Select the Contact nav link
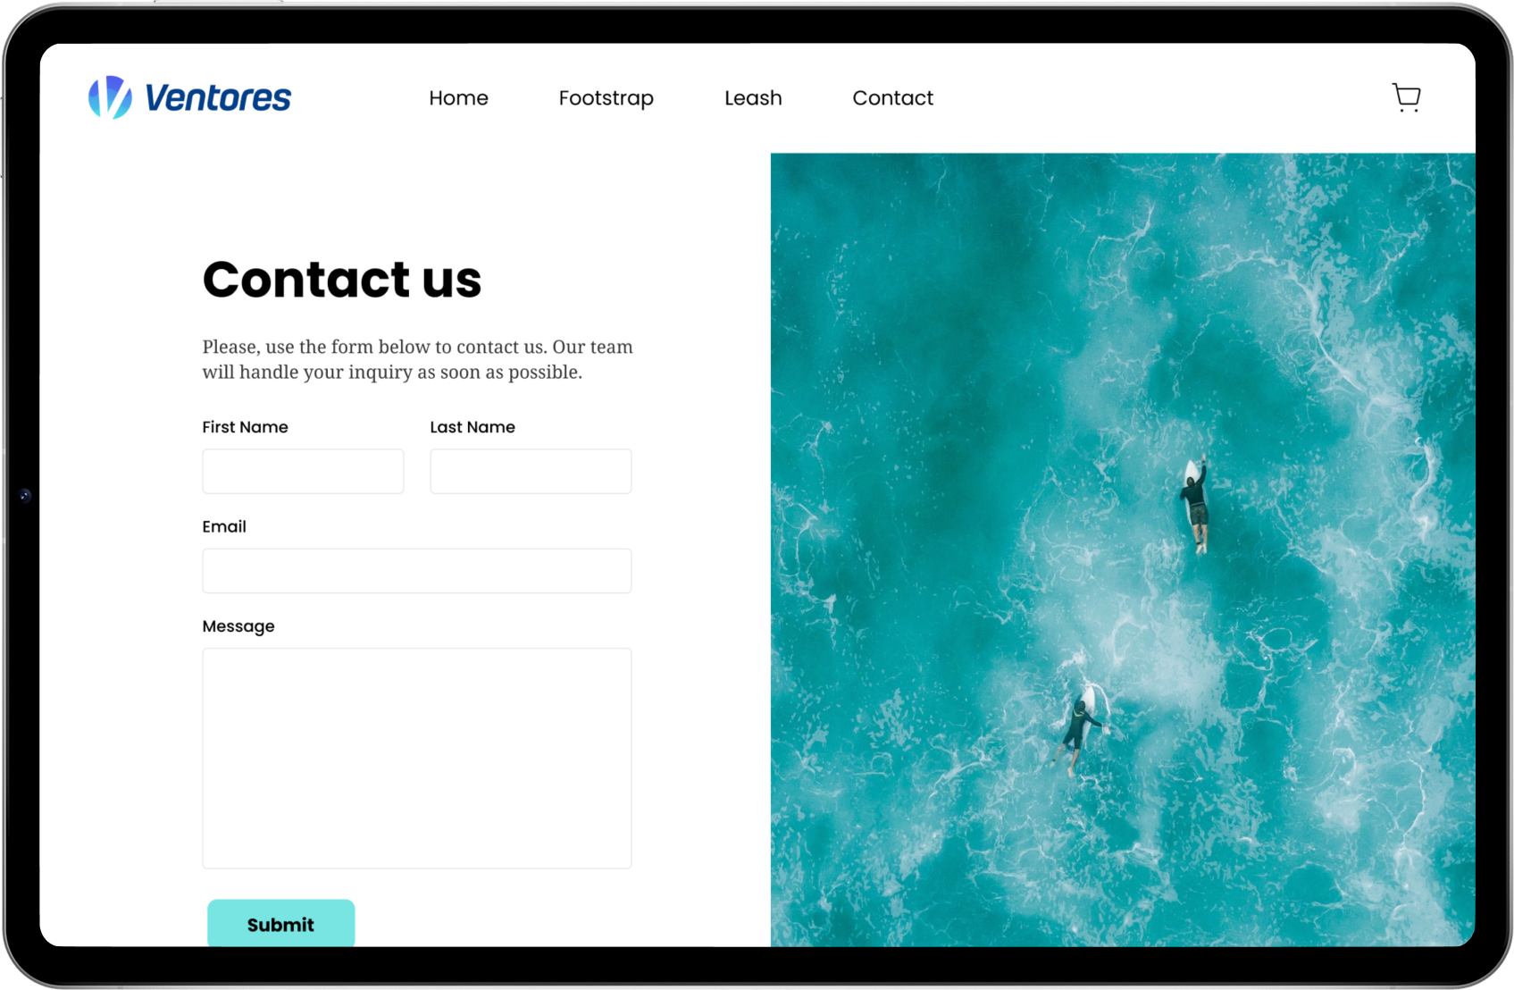Image resolution: width=1514 pixels, height=990 pixels. pyautogui.click(x=892, y=98)
